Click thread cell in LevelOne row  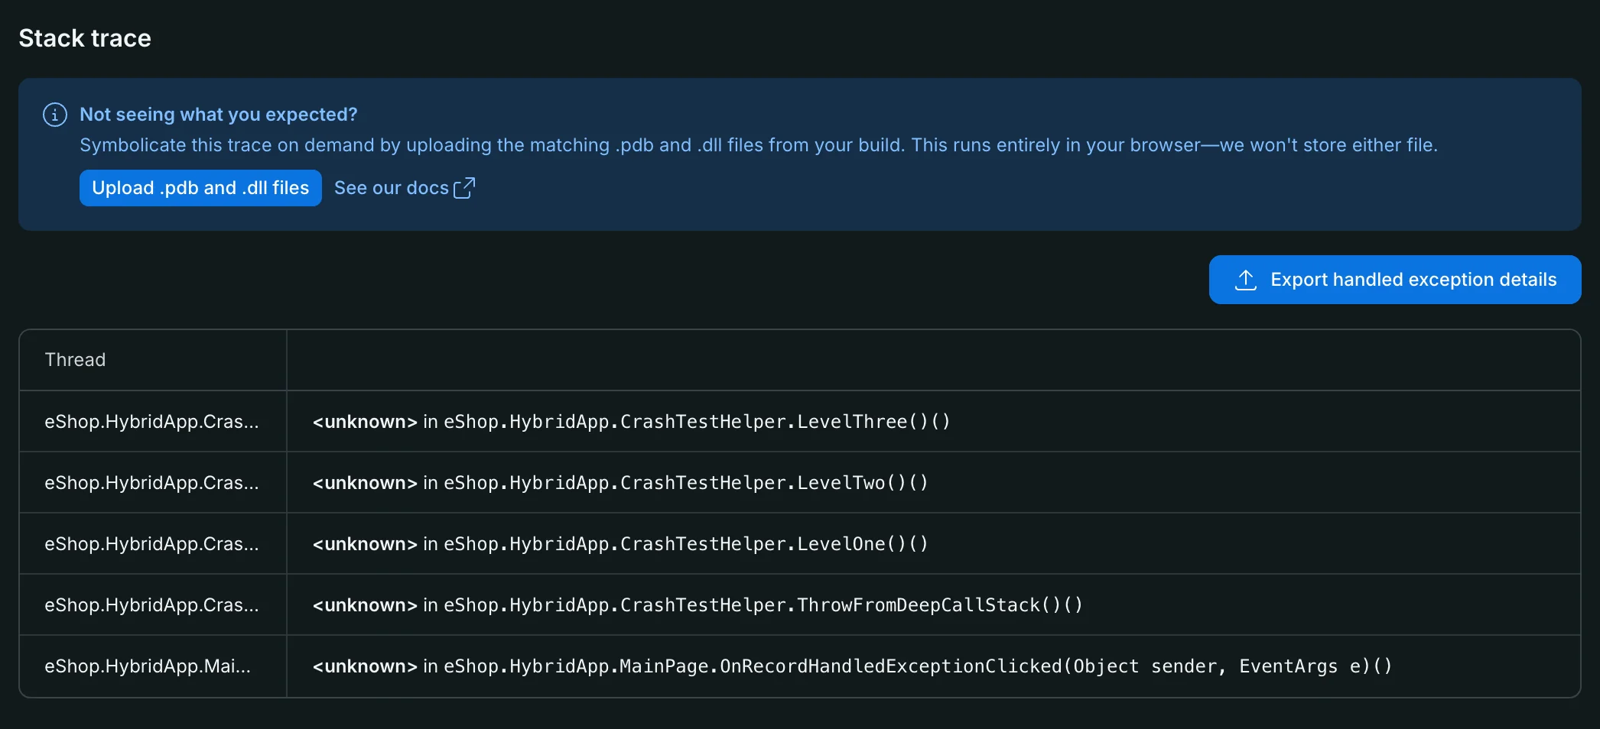click(x=151, y=544)
